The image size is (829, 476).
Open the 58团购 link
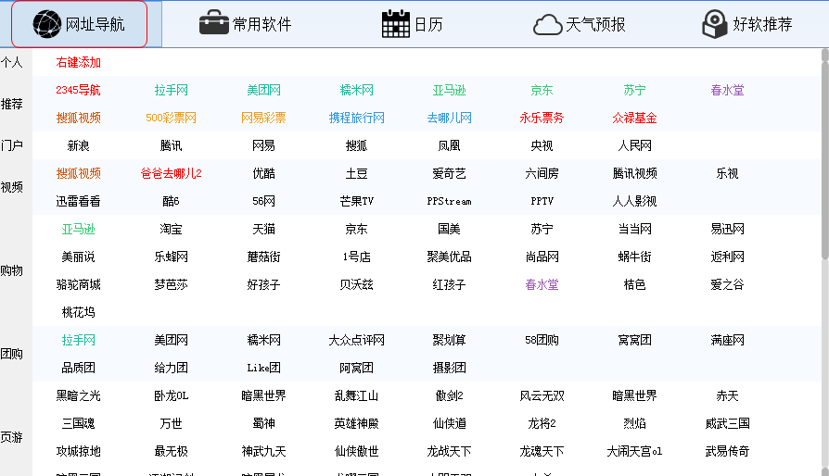(542, 341)
